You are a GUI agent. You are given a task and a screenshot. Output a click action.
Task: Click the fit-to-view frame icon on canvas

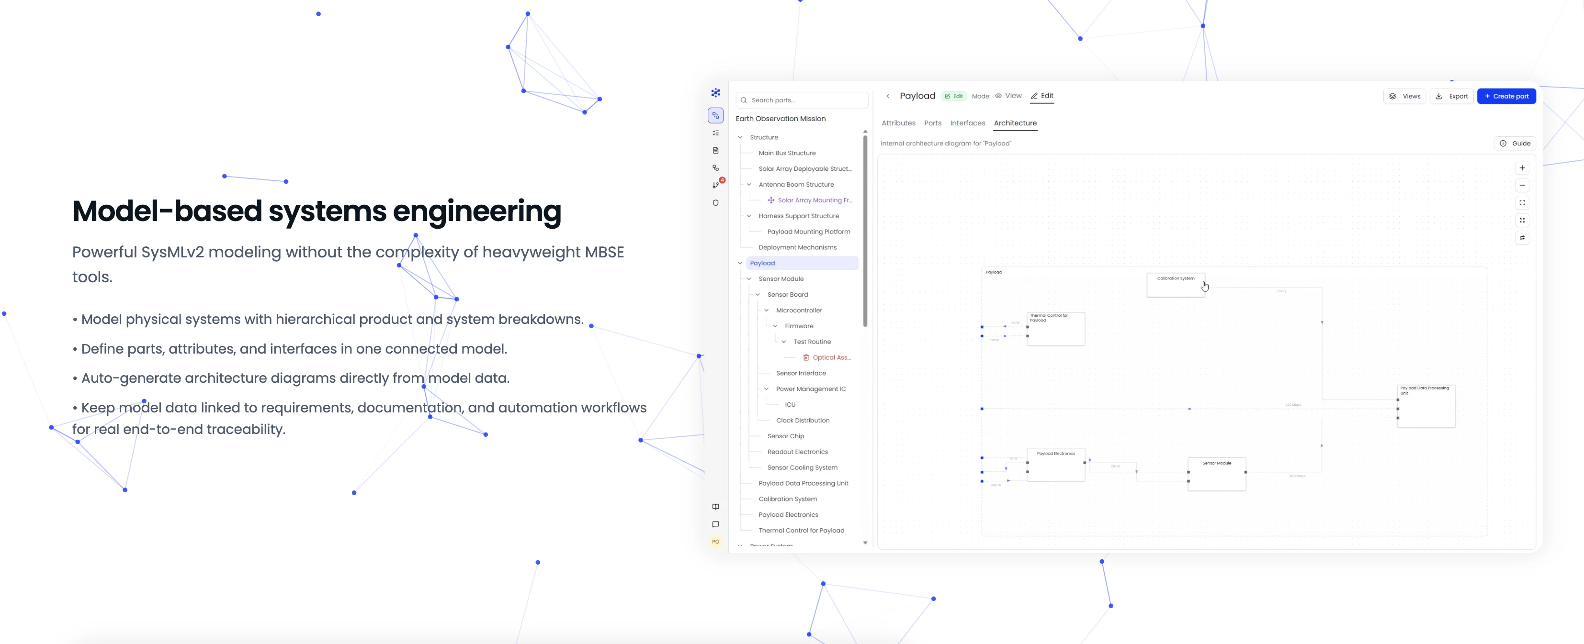pos(1522,203)
